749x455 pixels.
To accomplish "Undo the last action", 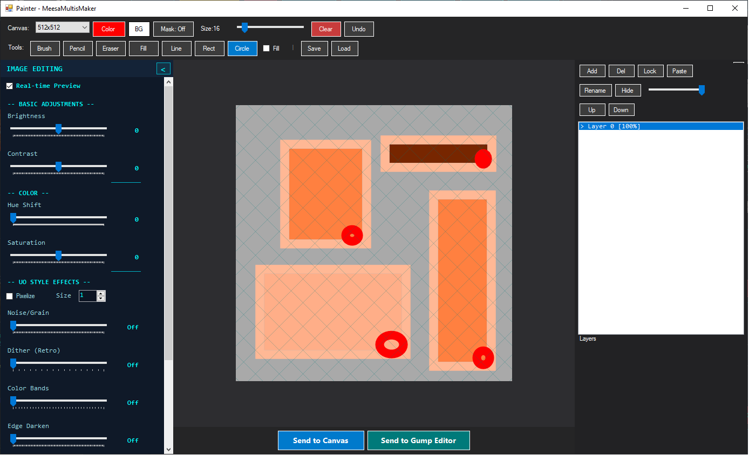I will pyautogui.click(x=359, y=29).
